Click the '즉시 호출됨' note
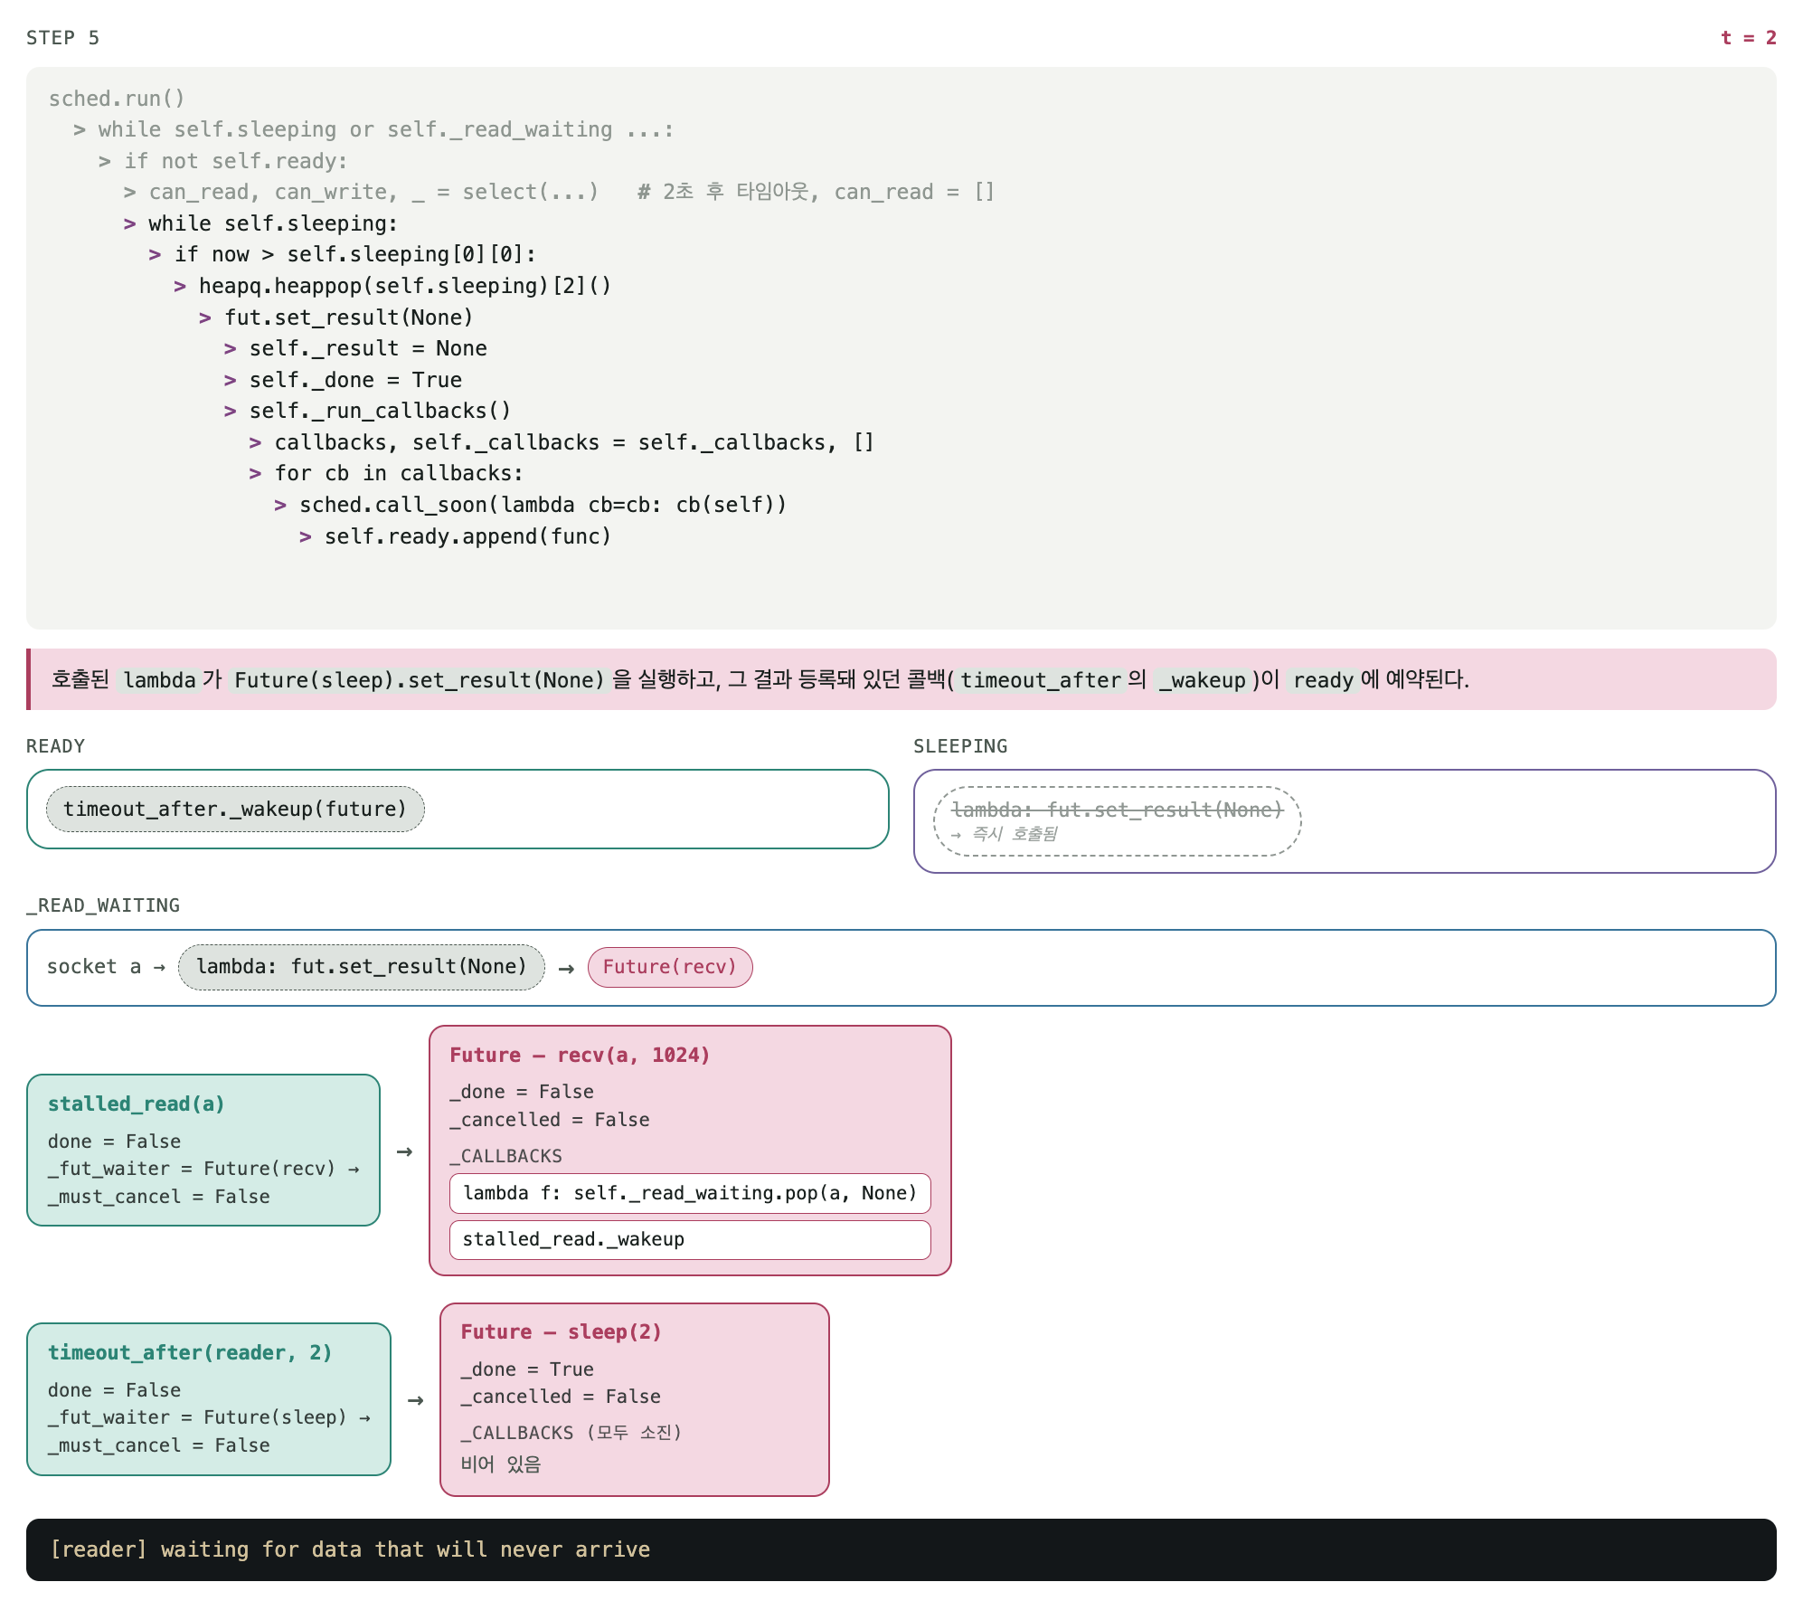This screenshot has width=1803, height=1601. pos(1005,834)
